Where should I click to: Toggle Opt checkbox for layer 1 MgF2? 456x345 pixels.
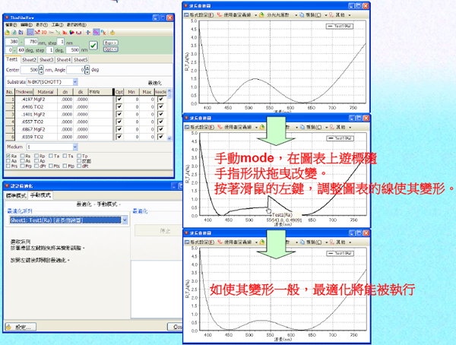pyautogui.click(x=119, y=100)
